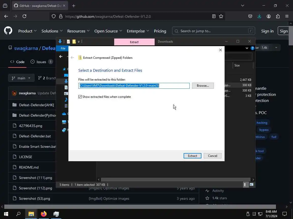This screenshot has width=293, height=219.
Task: Open the File menu in Explorer
Action: tap(63, 48)
